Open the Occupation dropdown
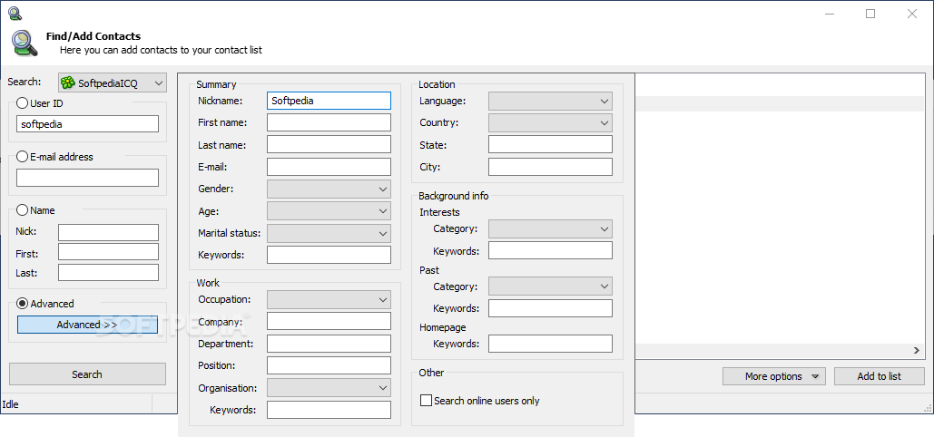 [329, 299]
